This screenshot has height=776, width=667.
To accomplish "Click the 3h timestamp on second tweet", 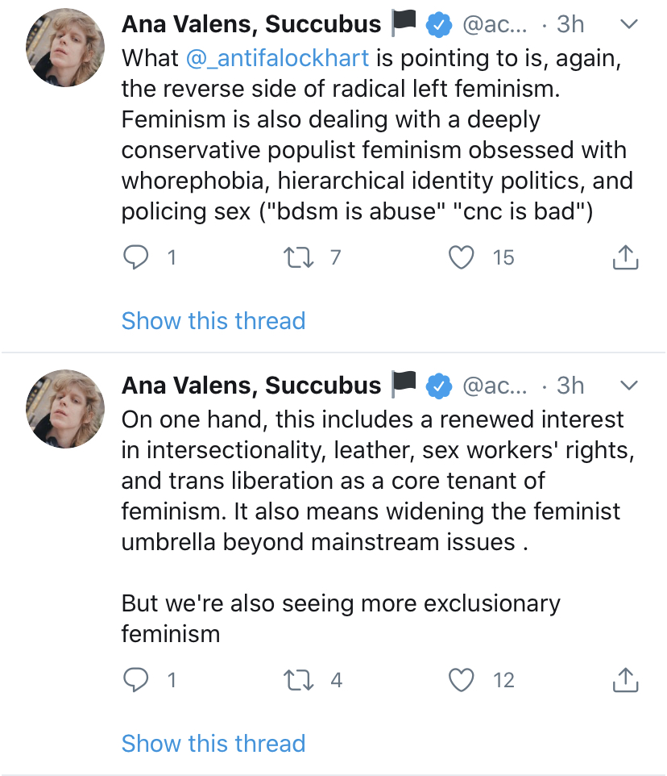I will coord(570,386).
